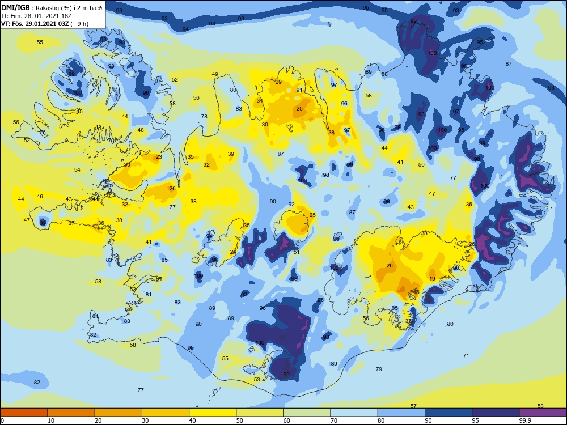Viewport: 567px width, 425px height.
Task: Click the title text 'DMI/IGB : Rakastig (%) í 2 m hæð'
Action: tap(52, 7)
